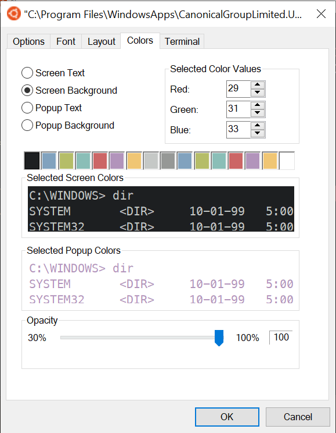Choose the light gray color swatch
The height and width of the screenshot is (433, 336).
point(151,161)
